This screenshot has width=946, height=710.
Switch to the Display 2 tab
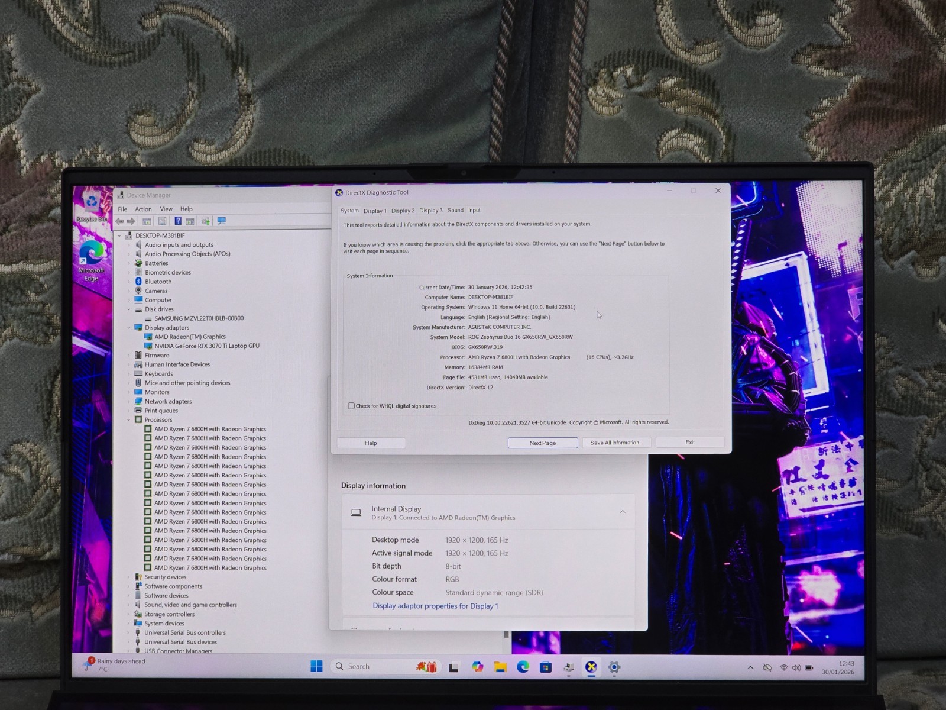(403, 211)
